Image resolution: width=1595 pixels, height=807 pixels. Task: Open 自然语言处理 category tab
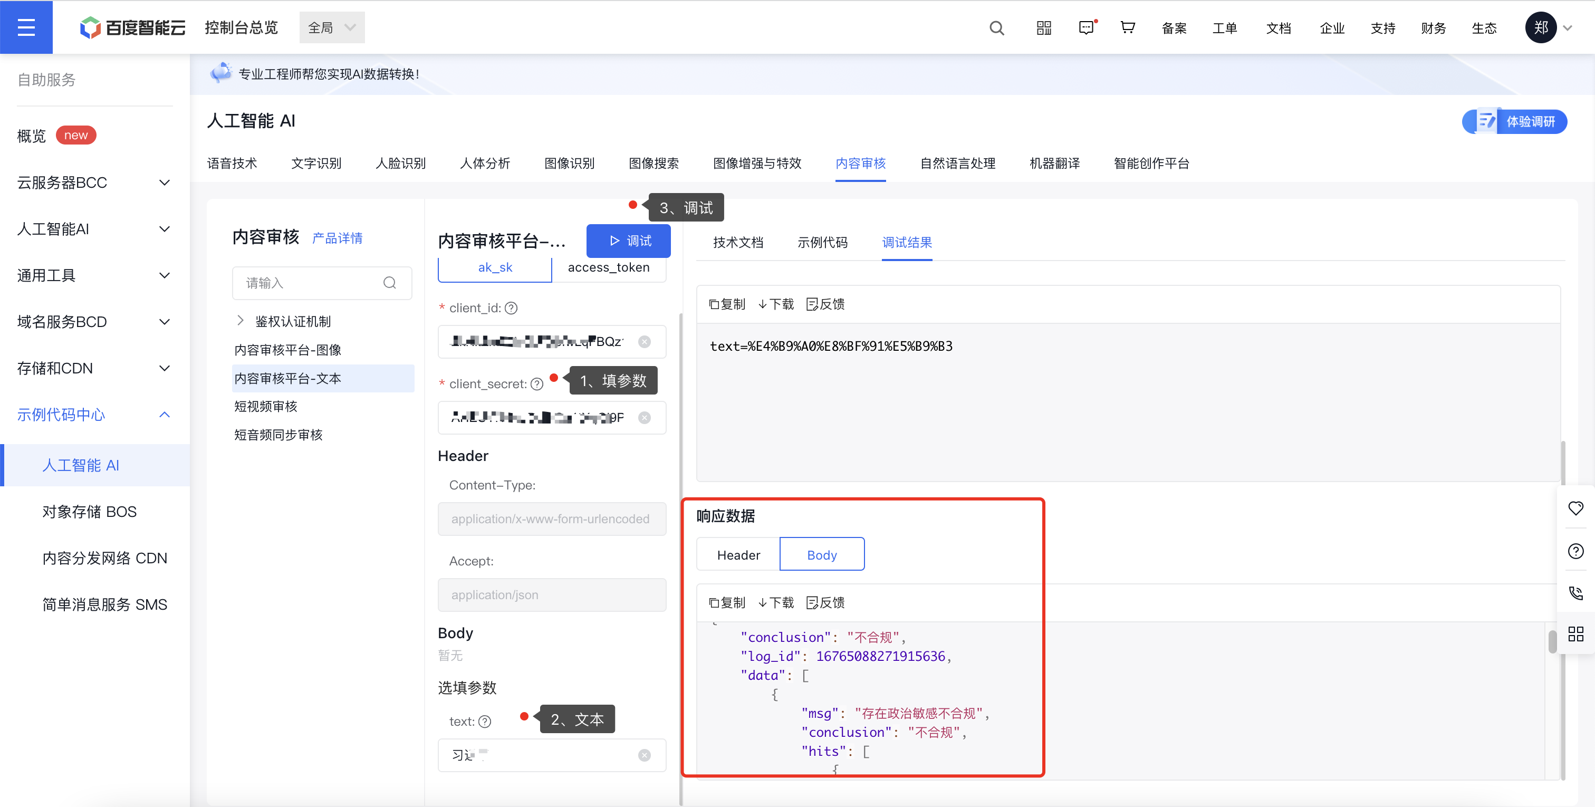coord(957,164)
